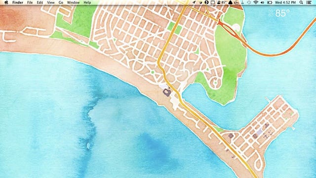Open the Notification Center list icon
Image resolution: width=316 pixels, height=178 pixels.
(309, 2)
